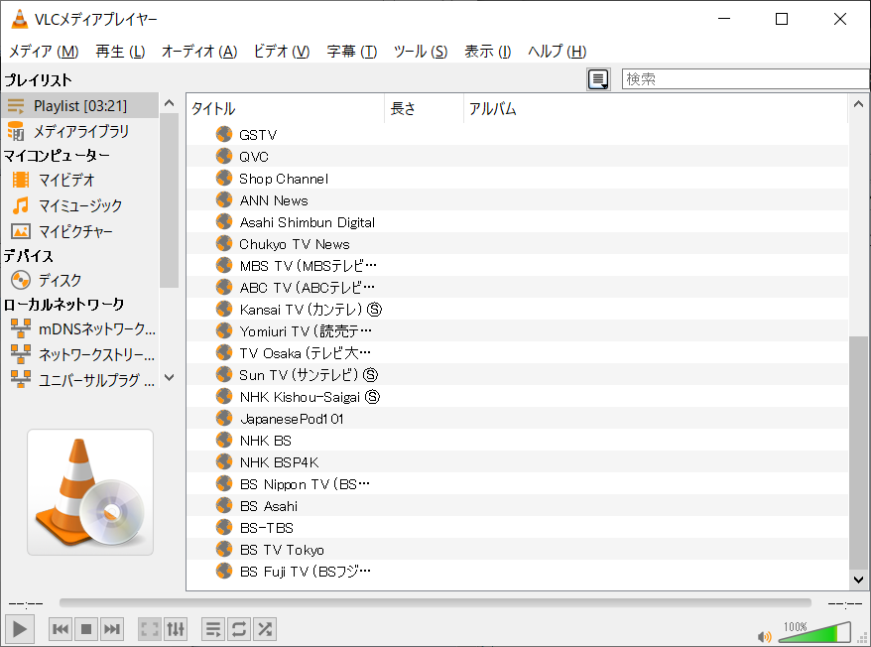Open ディスク under devices
This screenshot has width=871, height=647.
[x=60, y=281]
